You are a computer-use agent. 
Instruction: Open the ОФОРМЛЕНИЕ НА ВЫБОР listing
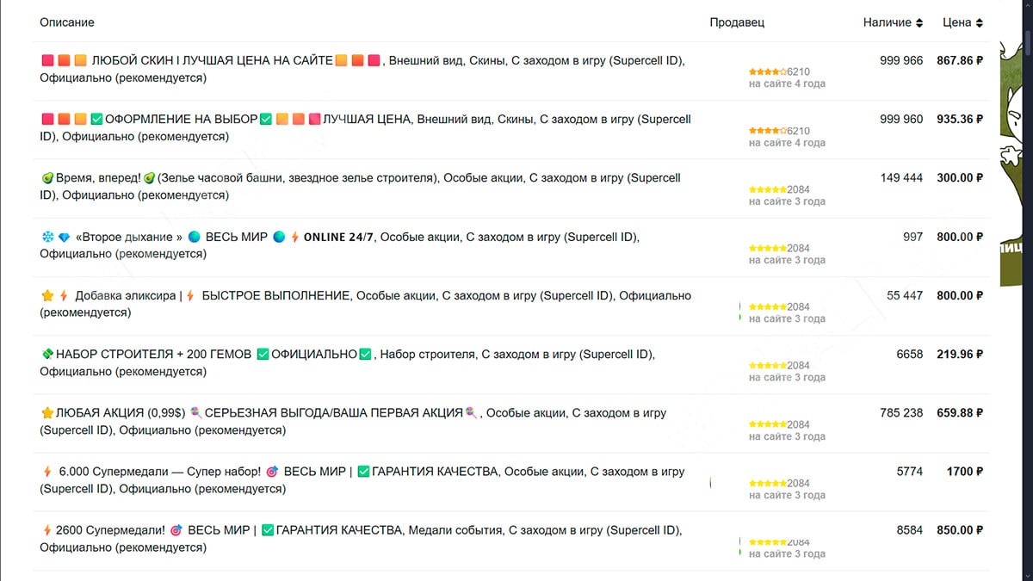(x=511, y=129)
